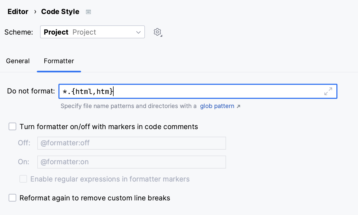Open the Scheme settings gear menu
Viewport: 358px width, 215px height.
click(157, 32)
